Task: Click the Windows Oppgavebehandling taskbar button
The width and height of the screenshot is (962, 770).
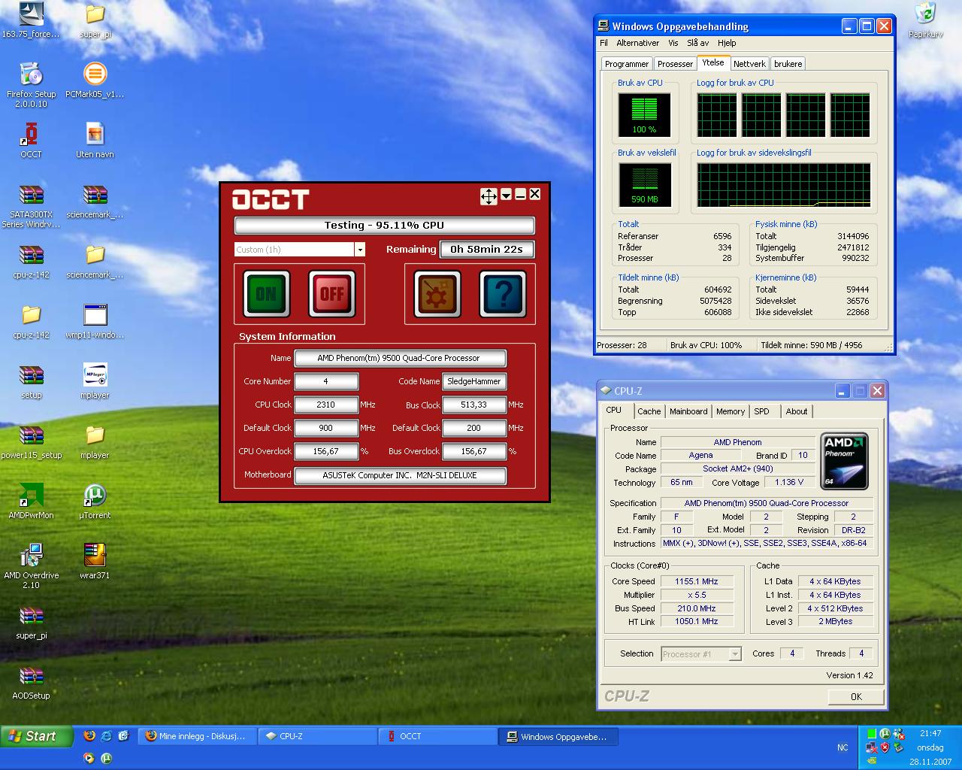Action: click(x=559, y=737)
